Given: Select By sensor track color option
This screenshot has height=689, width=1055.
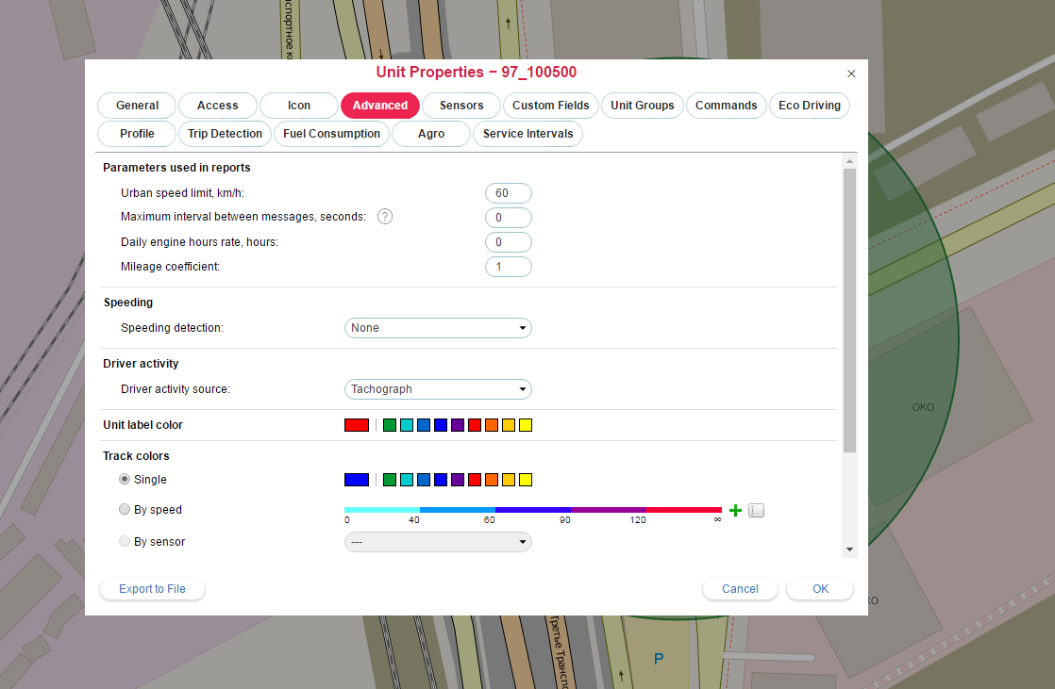Looking at the screenshot, I should click(125, 542).
